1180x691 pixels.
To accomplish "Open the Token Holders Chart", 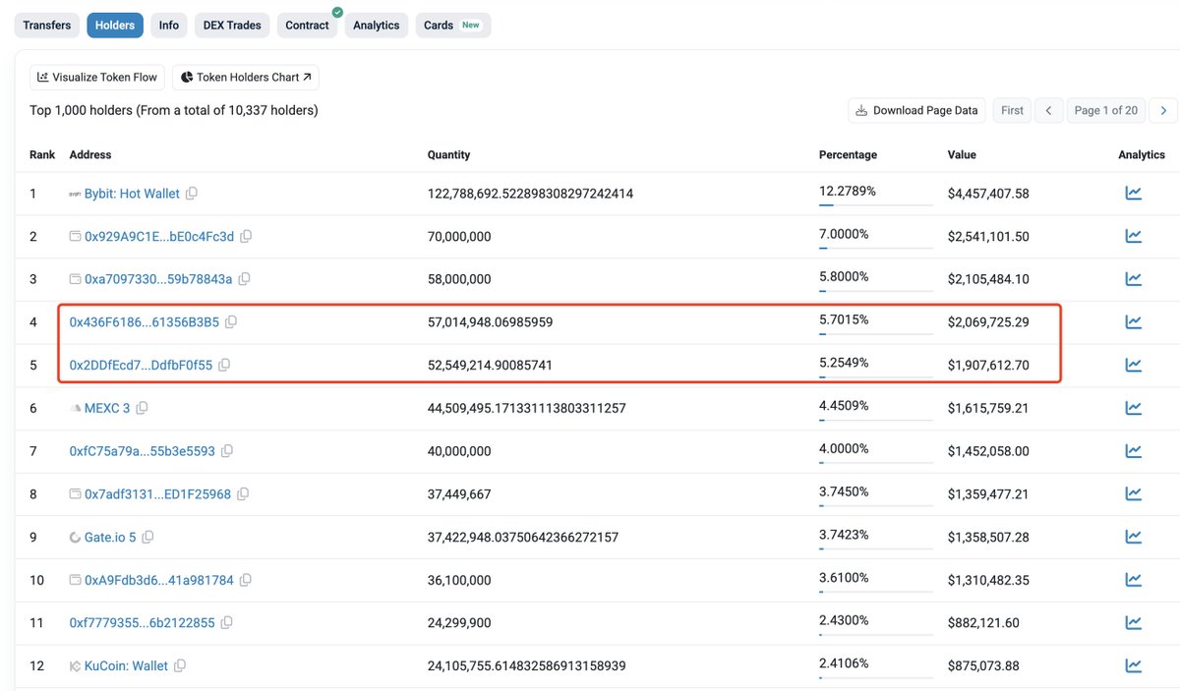I will click(x=245, y=78).
